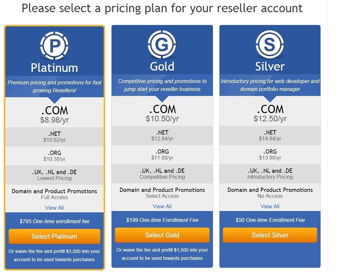Image resolution: width=337 pixels, height=272 pixels.
Task: Click the Gold plan title
Action: click(x=162, y=67)
